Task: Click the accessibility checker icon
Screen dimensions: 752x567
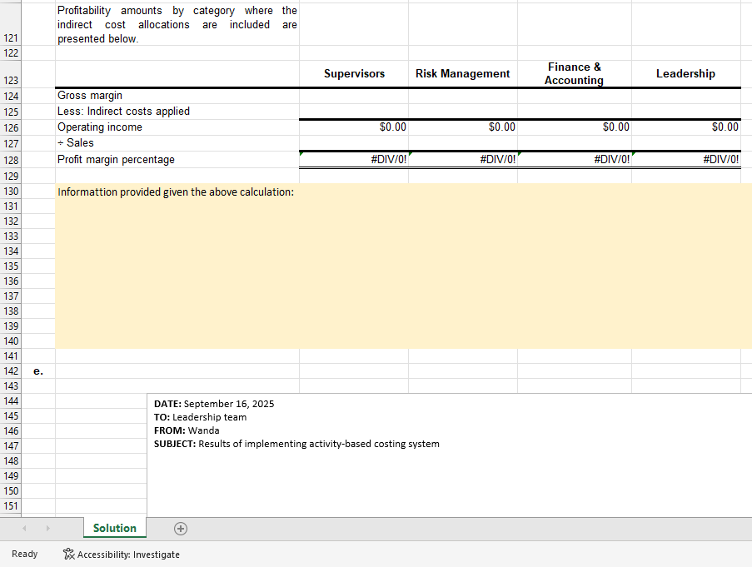Action: (x=68, y=554)
